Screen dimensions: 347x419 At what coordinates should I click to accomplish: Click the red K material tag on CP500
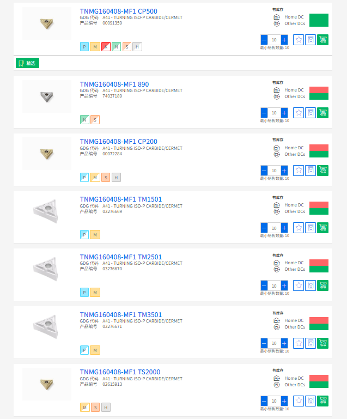(x=106, y=47)
